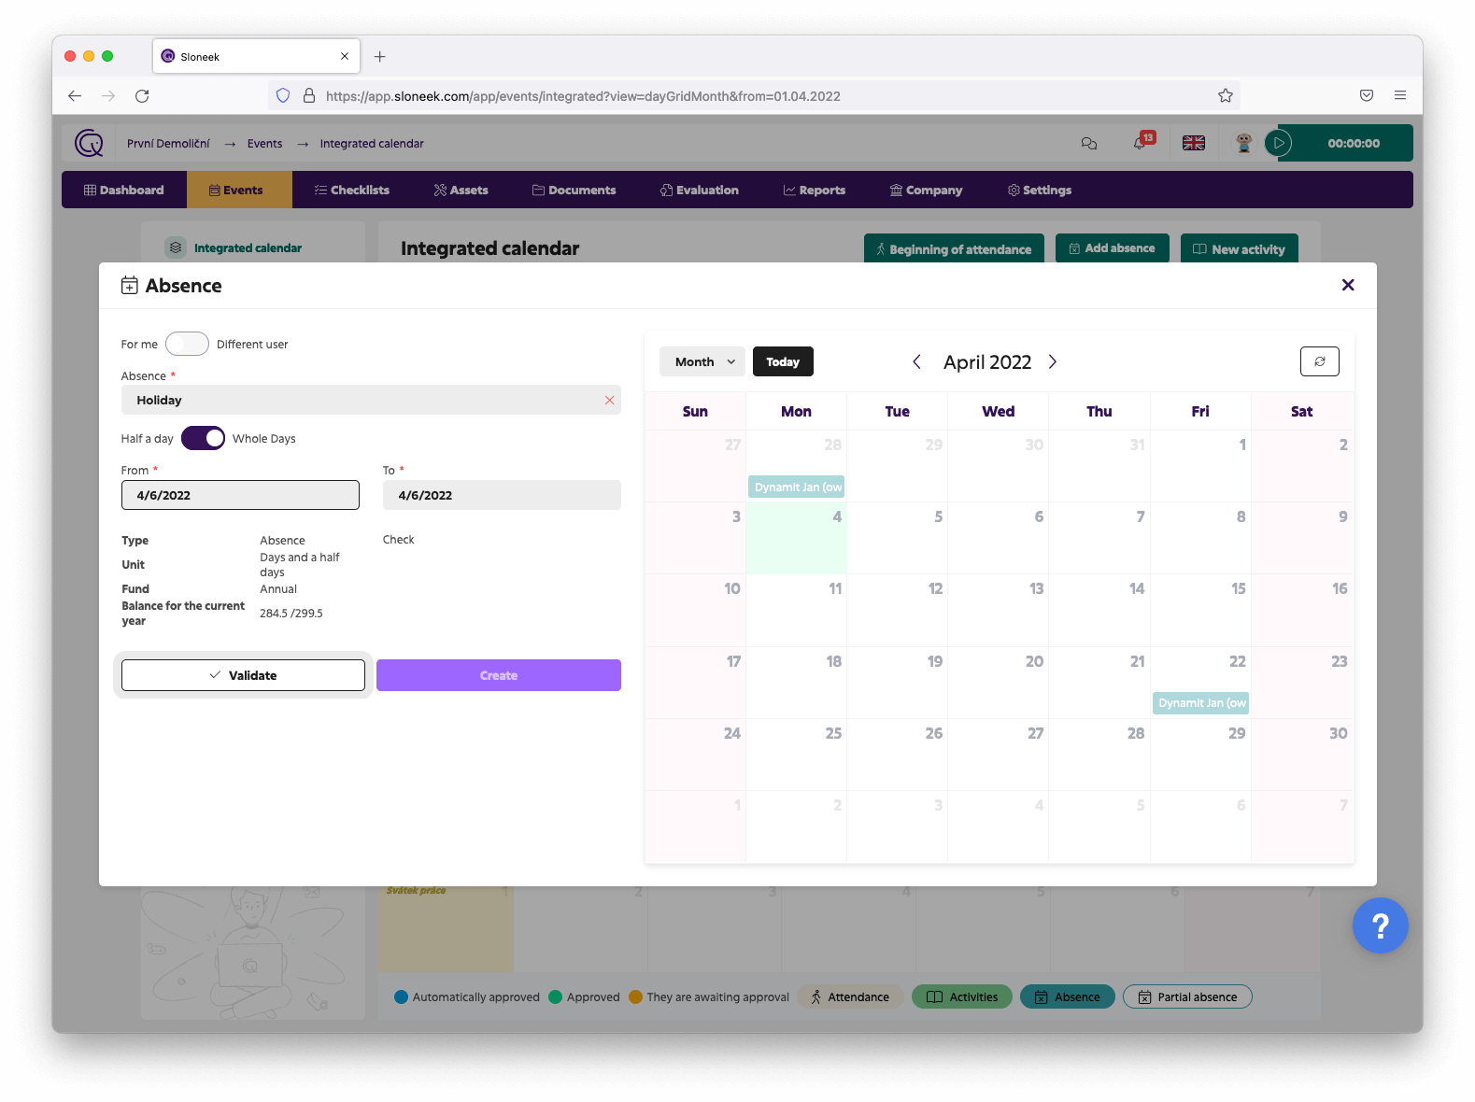Open the Checklists menu

click(352, 190)
